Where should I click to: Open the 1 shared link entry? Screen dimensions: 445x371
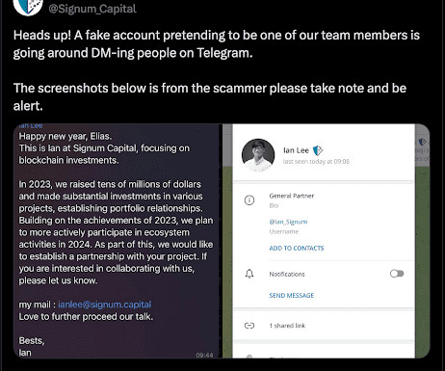click(x=324, y=326)
